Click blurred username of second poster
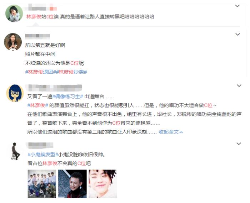This screenshot has width=250, height=203. (x=37, y=36)
